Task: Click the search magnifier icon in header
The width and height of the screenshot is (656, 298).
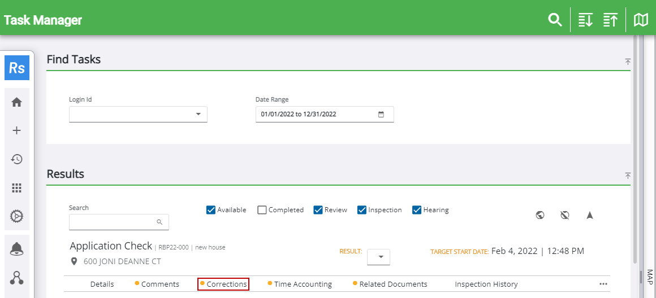Action: point(555,20)
